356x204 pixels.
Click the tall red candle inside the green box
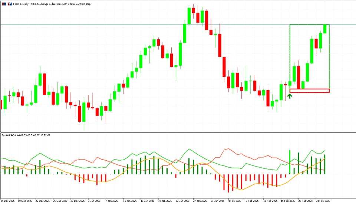click(x=299, y=77)
